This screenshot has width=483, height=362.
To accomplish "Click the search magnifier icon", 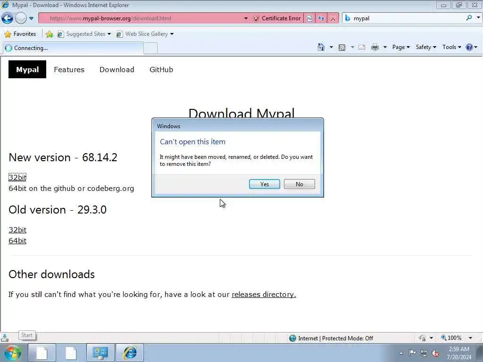I will pyautogui.click(x=469, y=18).
